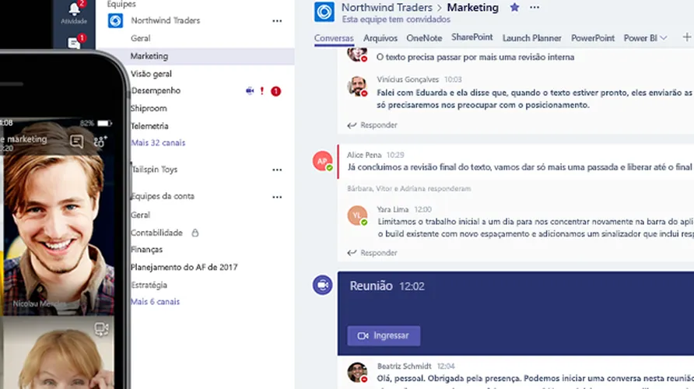Open more options for Equipes da conta
Image resolution: width=694 pixels, height=389 pixels.
tap(277, 197)
